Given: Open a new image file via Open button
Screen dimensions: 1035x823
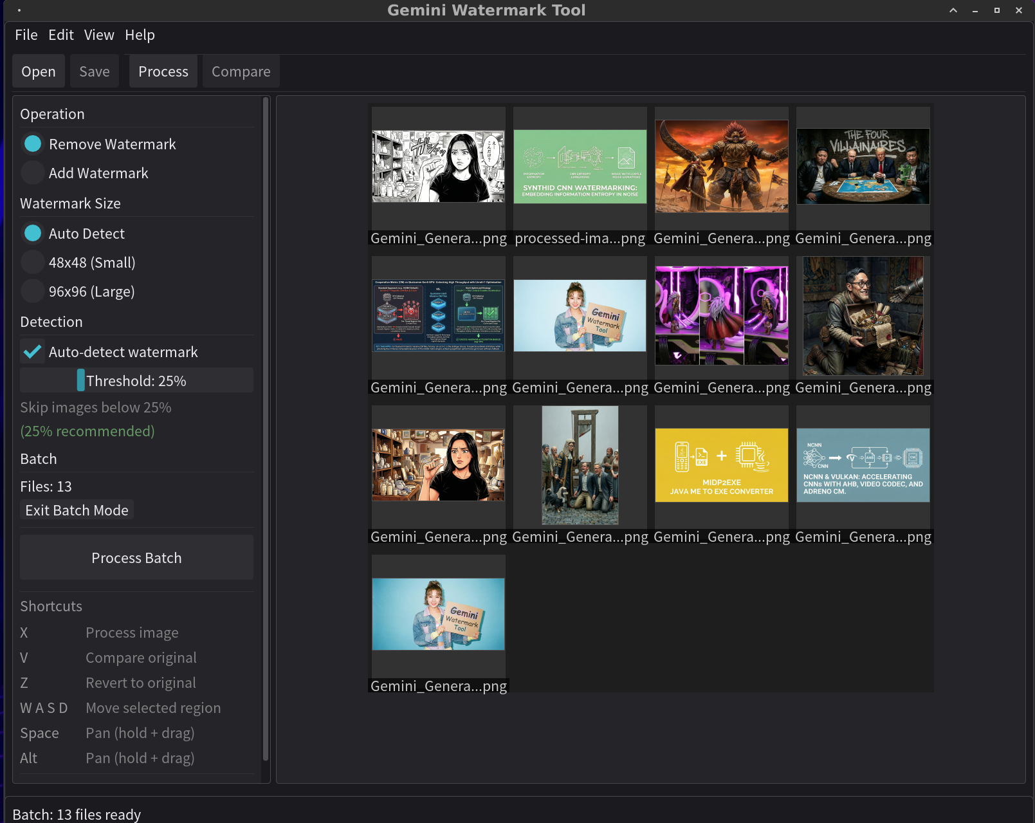Looking at the screenshot, I should coord(38,71).
